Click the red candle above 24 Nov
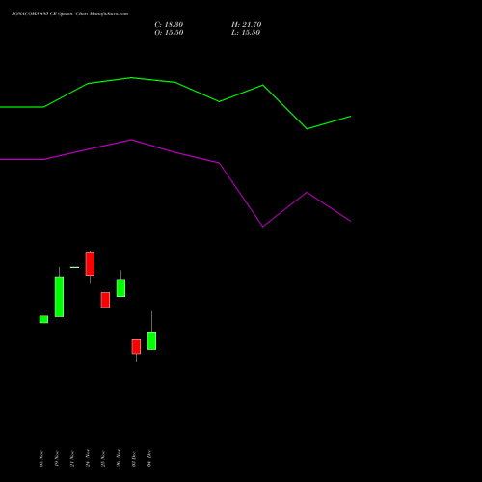The image size is (482, 482). click(x=90, y=264)
